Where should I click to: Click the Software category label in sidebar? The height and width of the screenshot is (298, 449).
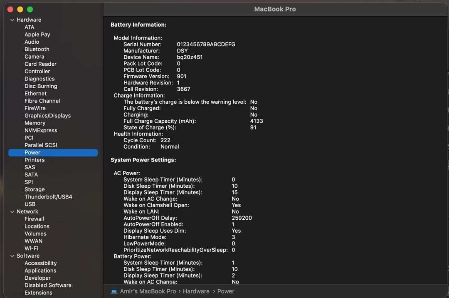click(x=28, y=256)
